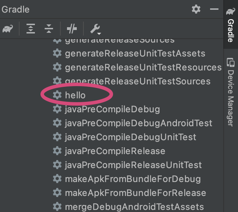Screen dimensions: 238x212
Task: Select generateReleaseUnitTestAssets task
Action: pyautogui.click(x=135, y=53)
